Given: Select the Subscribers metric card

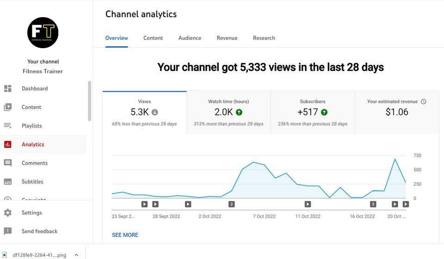Looking at the screenshot, I should point(313,112).
